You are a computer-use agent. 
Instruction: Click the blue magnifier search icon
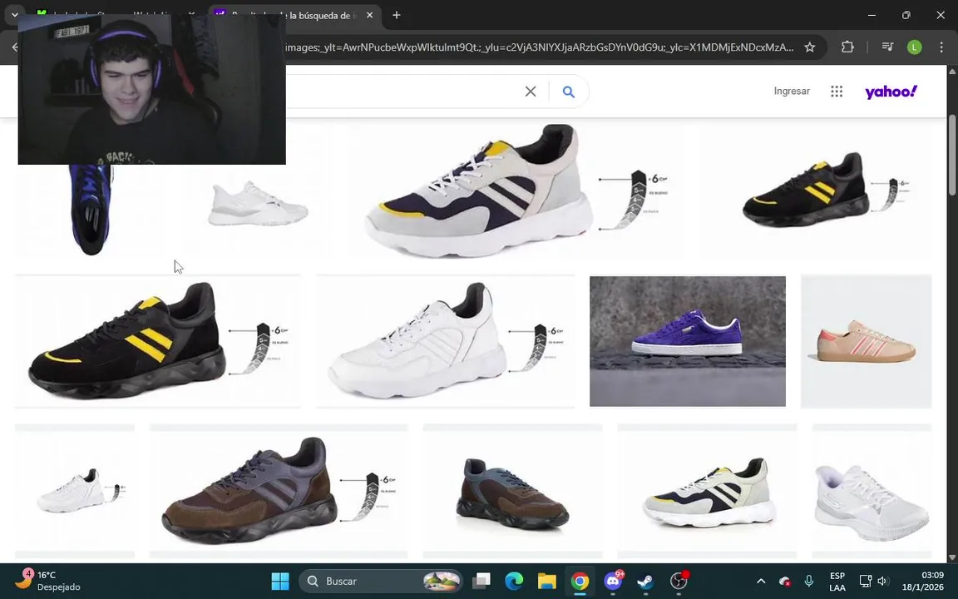click(568, 92)
